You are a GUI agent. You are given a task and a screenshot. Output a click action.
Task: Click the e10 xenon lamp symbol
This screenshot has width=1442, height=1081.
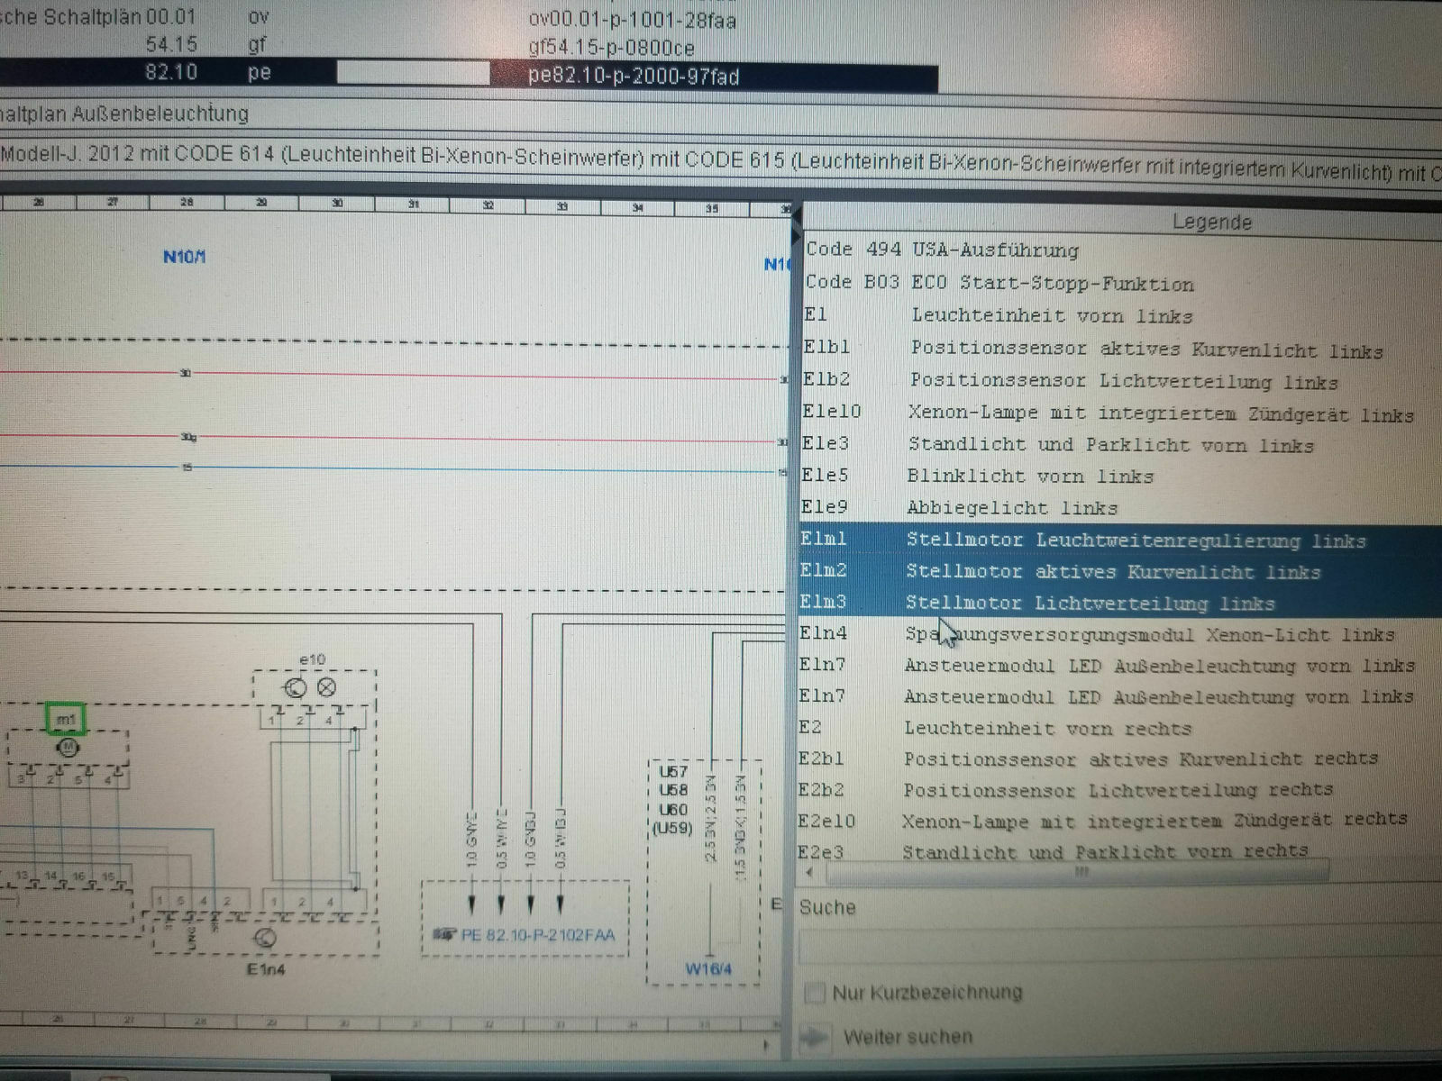click(311, 689)
